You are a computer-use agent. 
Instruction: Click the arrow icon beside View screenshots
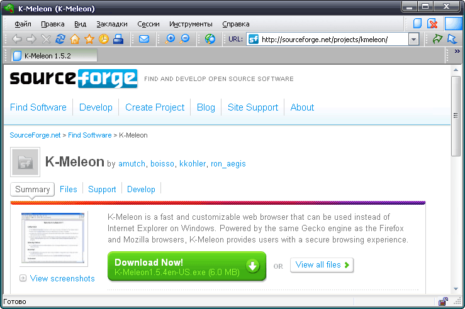click(x=23, y=278)
